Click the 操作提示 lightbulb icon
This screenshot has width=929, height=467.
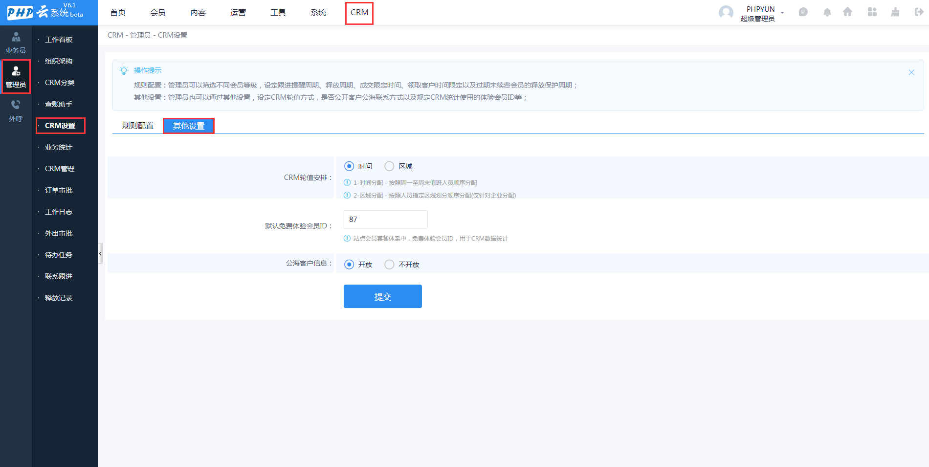point(124,70)
